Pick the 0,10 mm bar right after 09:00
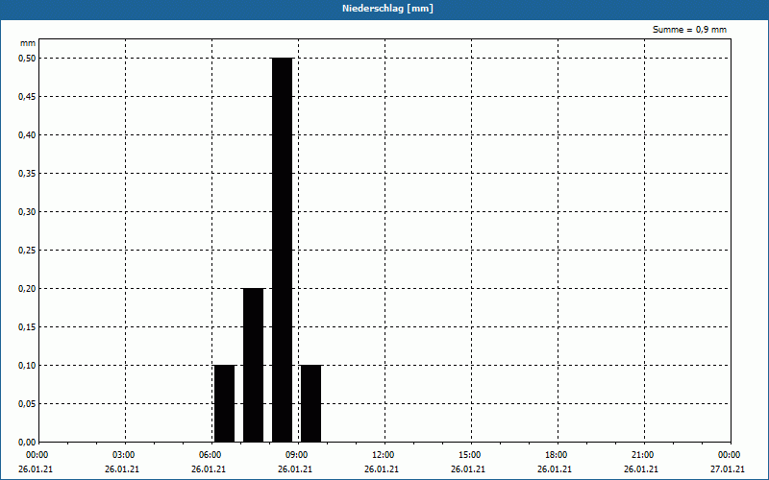 click(x=310, y=403)
